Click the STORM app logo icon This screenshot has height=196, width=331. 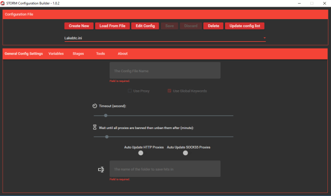coord(3,3)
